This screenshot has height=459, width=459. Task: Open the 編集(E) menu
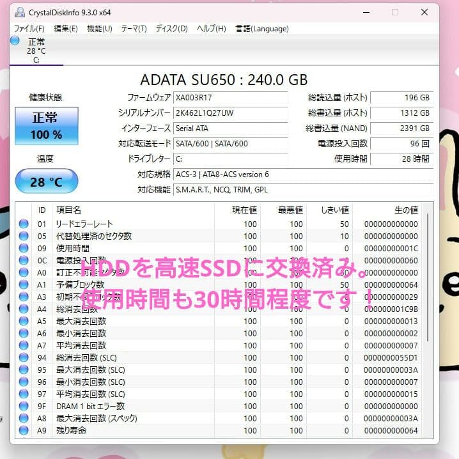tap(66, 29)
